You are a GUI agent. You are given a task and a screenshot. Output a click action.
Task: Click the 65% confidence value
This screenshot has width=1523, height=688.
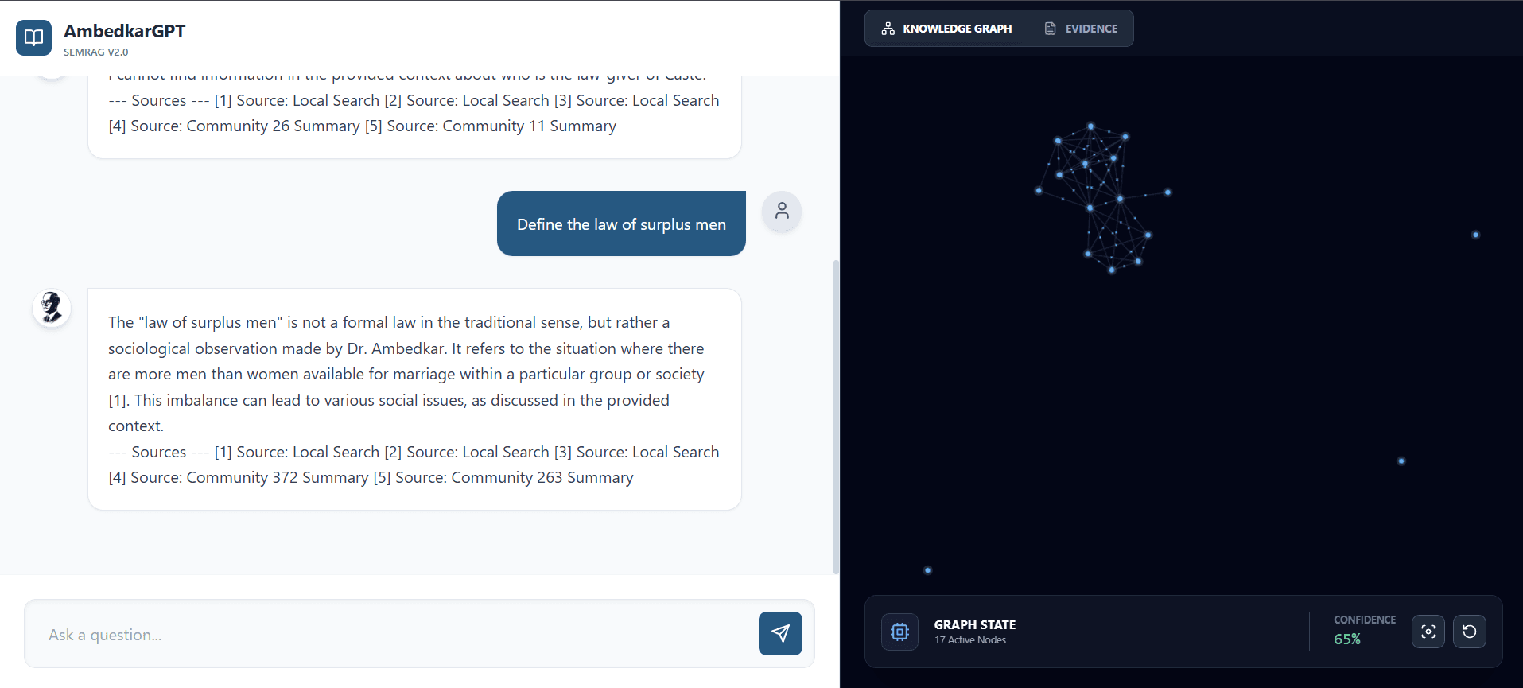coord(1347,639)
